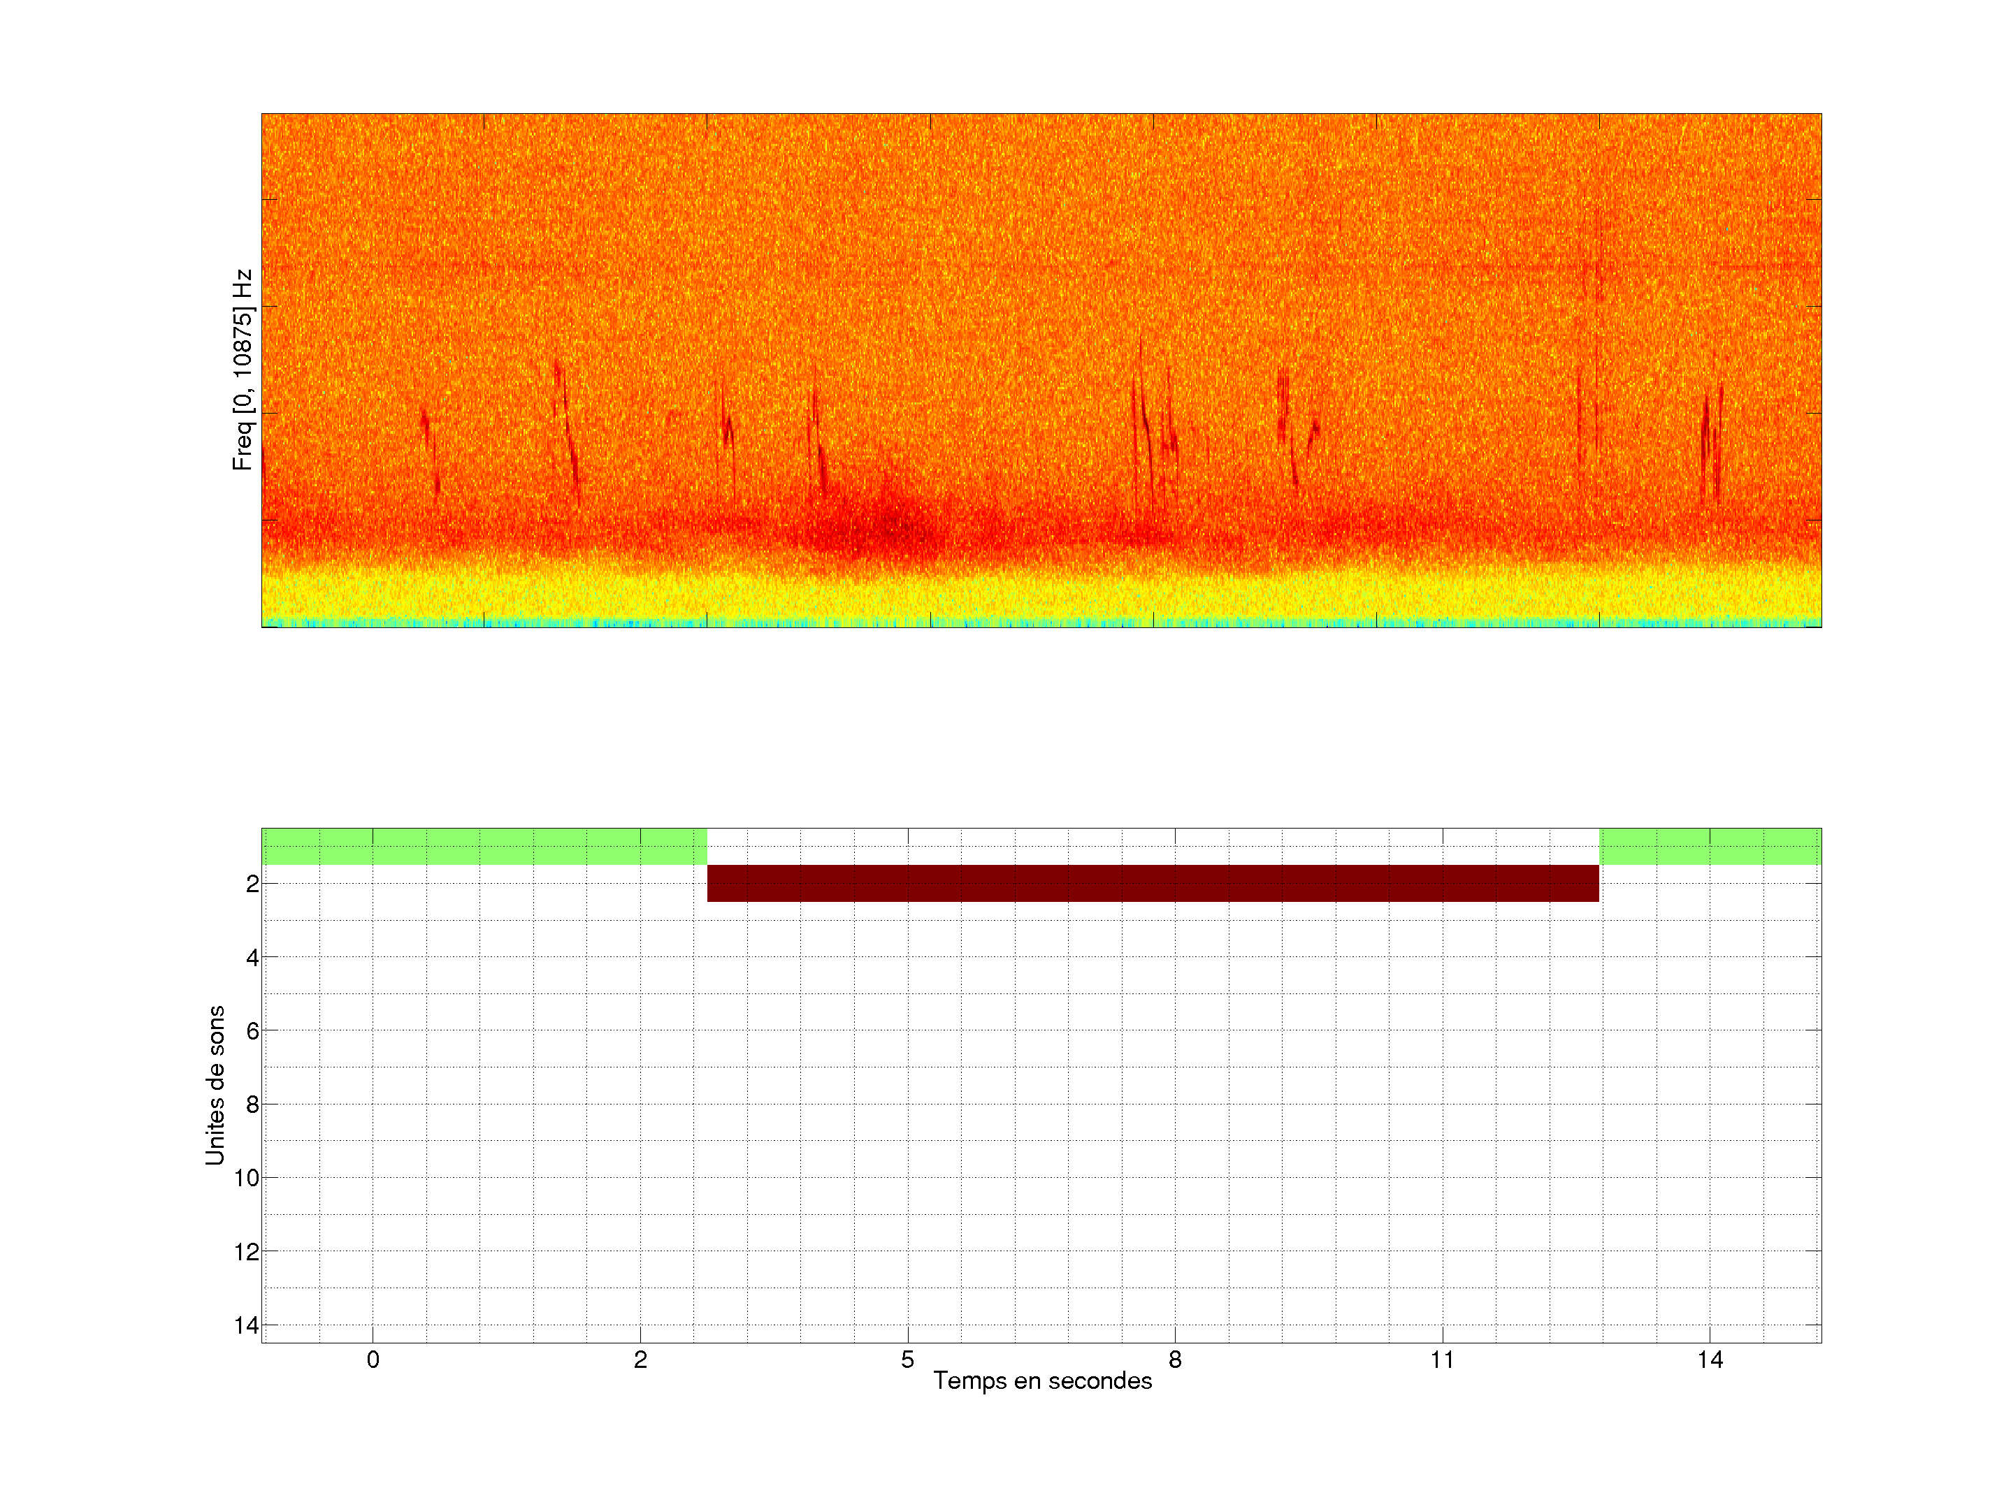Viewport: 2013px width, 1509px height.
Task: Click y-axis tick label 10
Action: coord(247,1178)
